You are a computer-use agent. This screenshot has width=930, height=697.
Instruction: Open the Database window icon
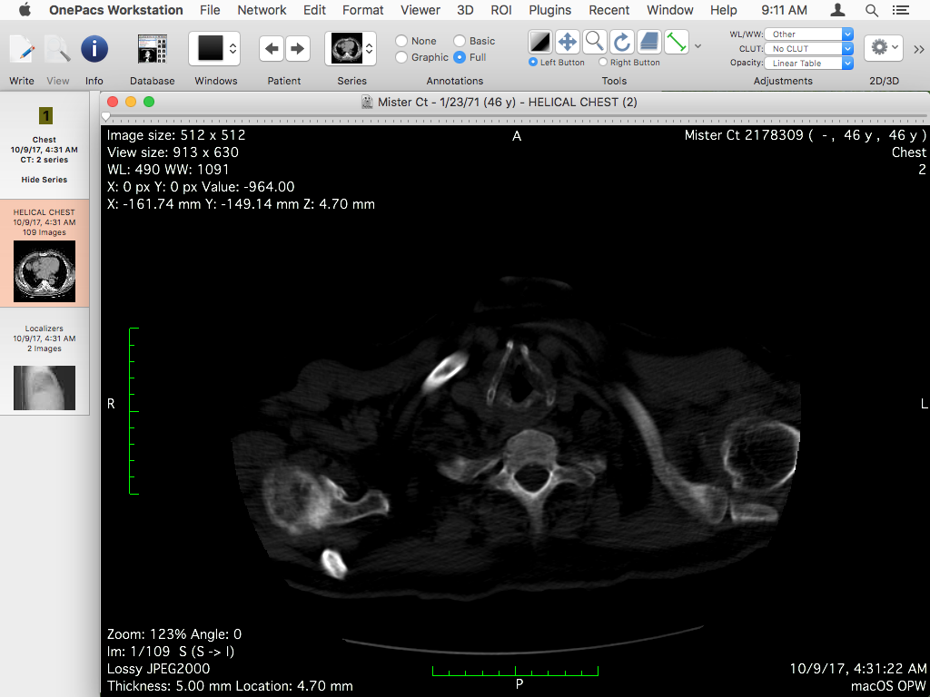(153, 49)
